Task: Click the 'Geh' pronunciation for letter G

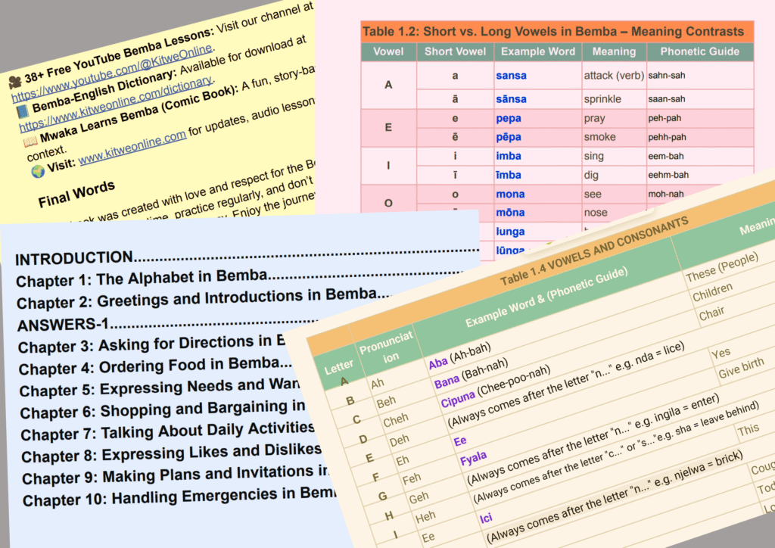Action: point(419,497)
